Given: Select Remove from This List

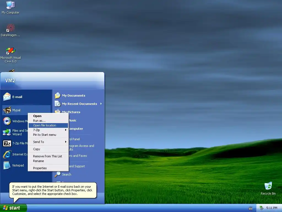Looking at the screenshot, I should [x=48, y=156].
